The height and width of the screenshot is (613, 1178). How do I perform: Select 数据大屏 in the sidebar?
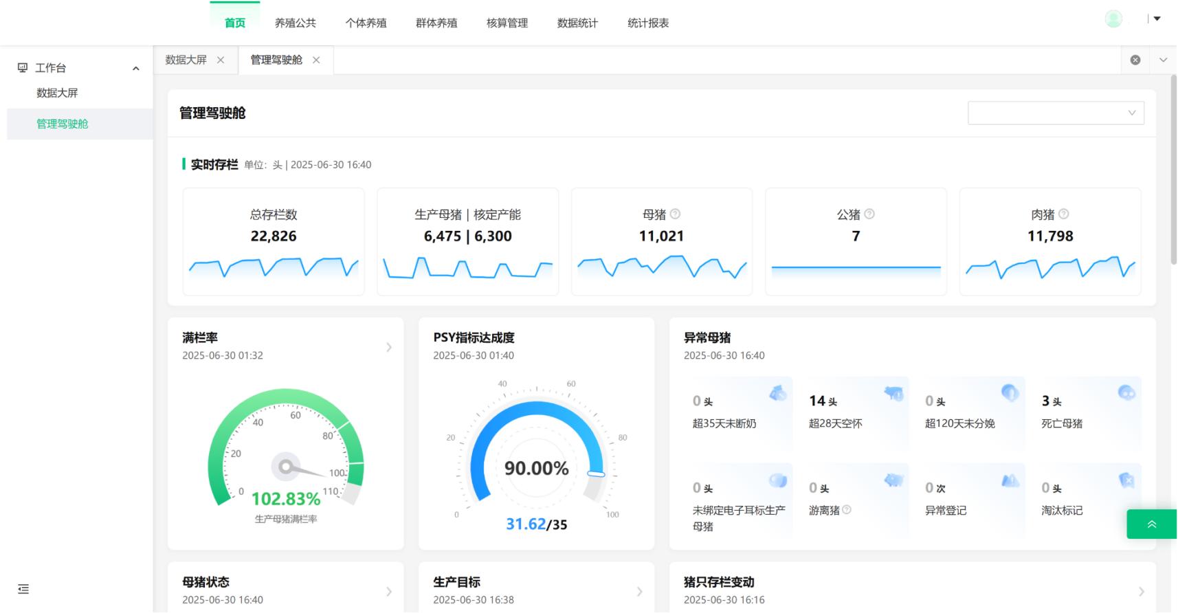coord(57,93)
